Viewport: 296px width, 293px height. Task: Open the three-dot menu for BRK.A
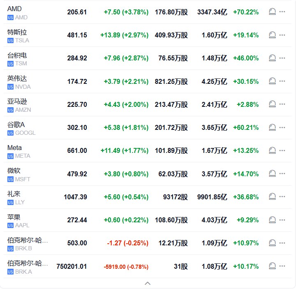pos(282,266)
